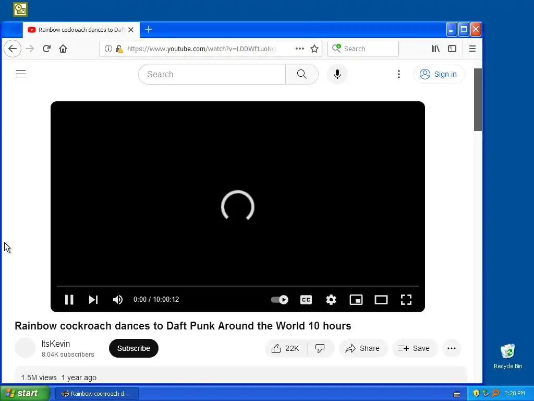Screen dimensions: 534x401
Task: Open the Firefox library icon
Action: 435,49
